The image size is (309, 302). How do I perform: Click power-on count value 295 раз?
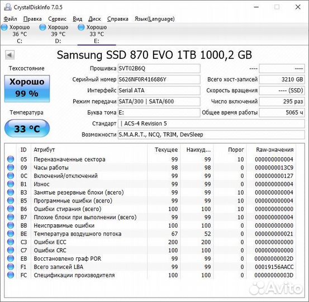(282, 102)
